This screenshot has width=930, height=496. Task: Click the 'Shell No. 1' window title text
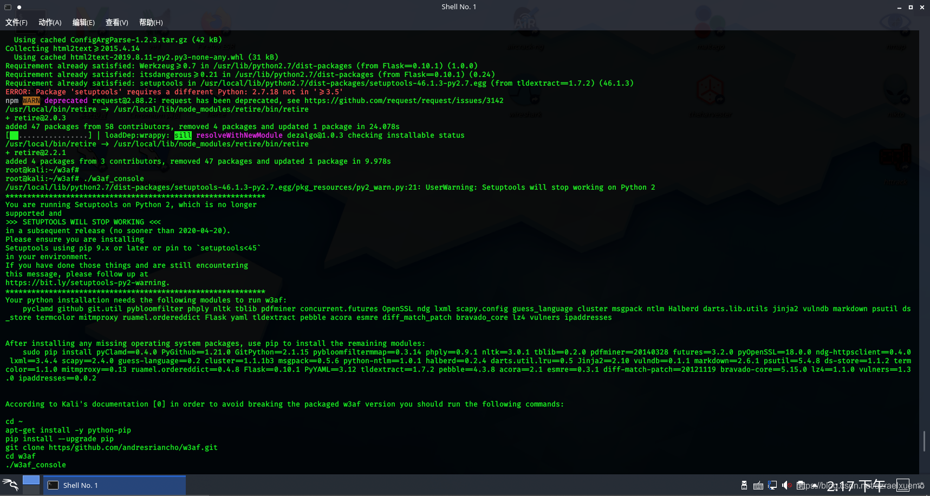[x=459, y=7]
